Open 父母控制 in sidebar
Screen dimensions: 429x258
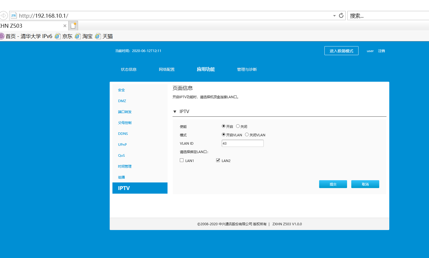125,123
